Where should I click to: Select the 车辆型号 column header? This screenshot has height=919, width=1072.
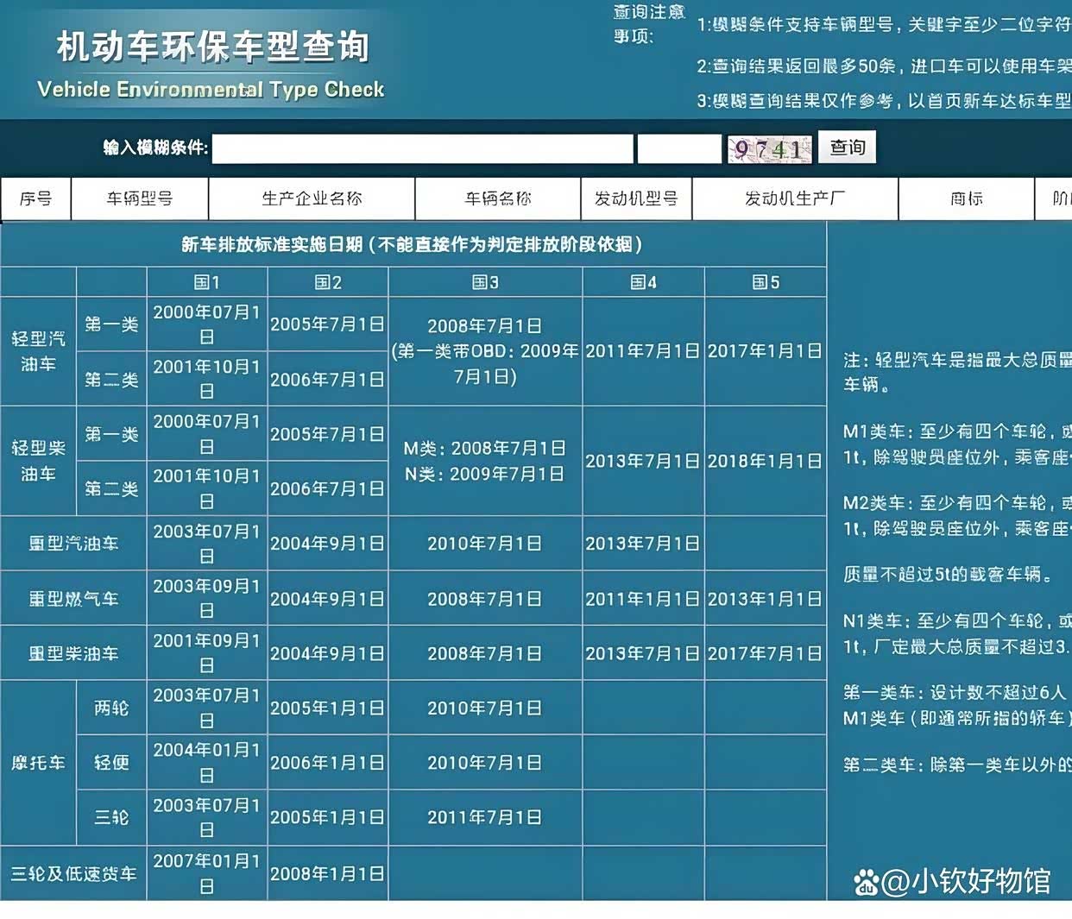pos(139,199)
